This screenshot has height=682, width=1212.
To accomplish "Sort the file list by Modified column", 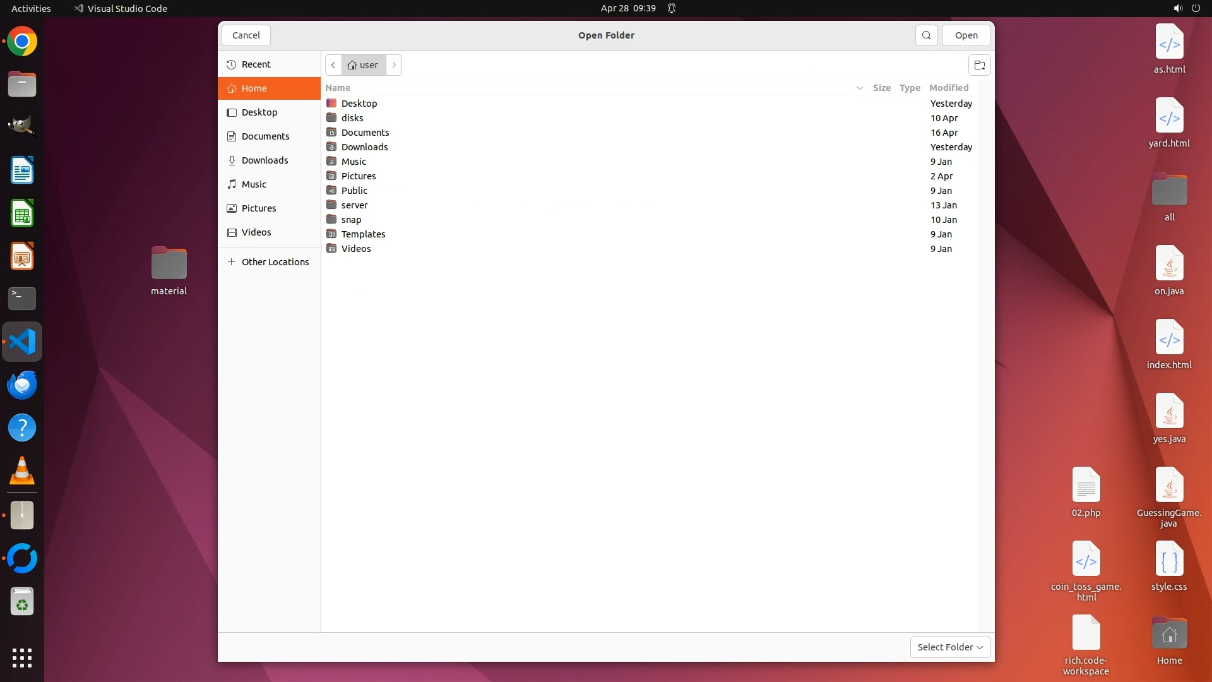I will pyautogui.click(x=948, y=88).
